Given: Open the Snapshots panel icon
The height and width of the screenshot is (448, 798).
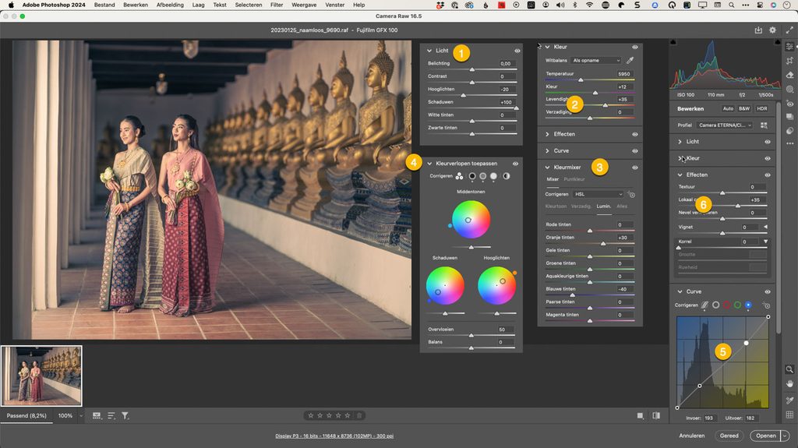Looking at the screenshot, I should point(789,117).
